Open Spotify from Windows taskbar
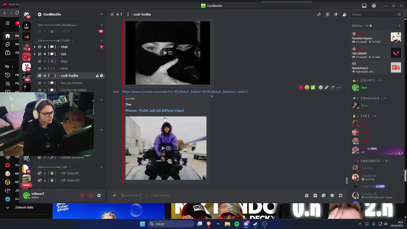407x229 pixels. pos(237,224)
